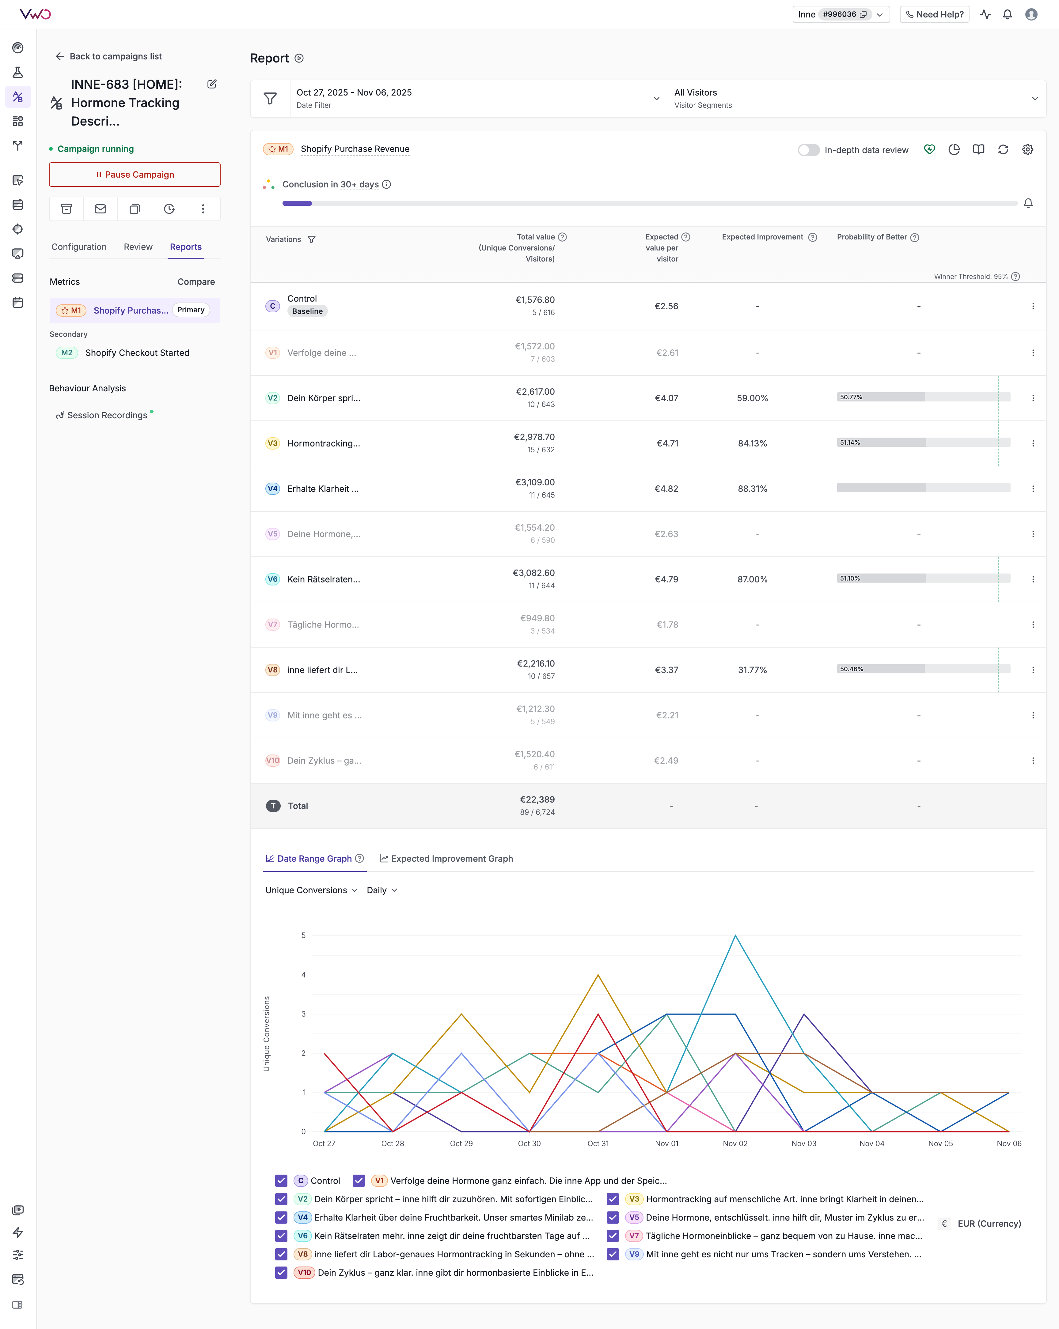
Task: Select Shopify Checkout Started metric
Action: pos(137,352)
